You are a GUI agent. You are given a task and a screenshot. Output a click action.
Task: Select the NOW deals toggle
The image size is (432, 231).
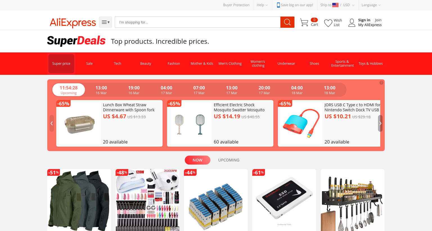click(197, 160)
